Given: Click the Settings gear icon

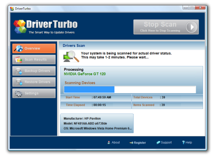Looking at the screenshot, I should pos(18,93).
